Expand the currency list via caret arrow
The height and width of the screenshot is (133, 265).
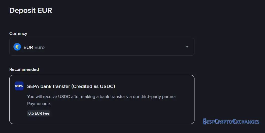(x=187, y=47)
